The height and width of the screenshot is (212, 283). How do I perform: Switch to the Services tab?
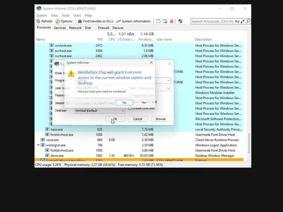pyautogui.click(x=60, y=28)
